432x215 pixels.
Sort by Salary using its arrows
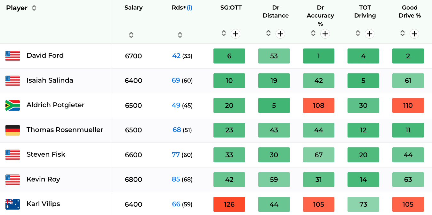[x=131, y=35]
